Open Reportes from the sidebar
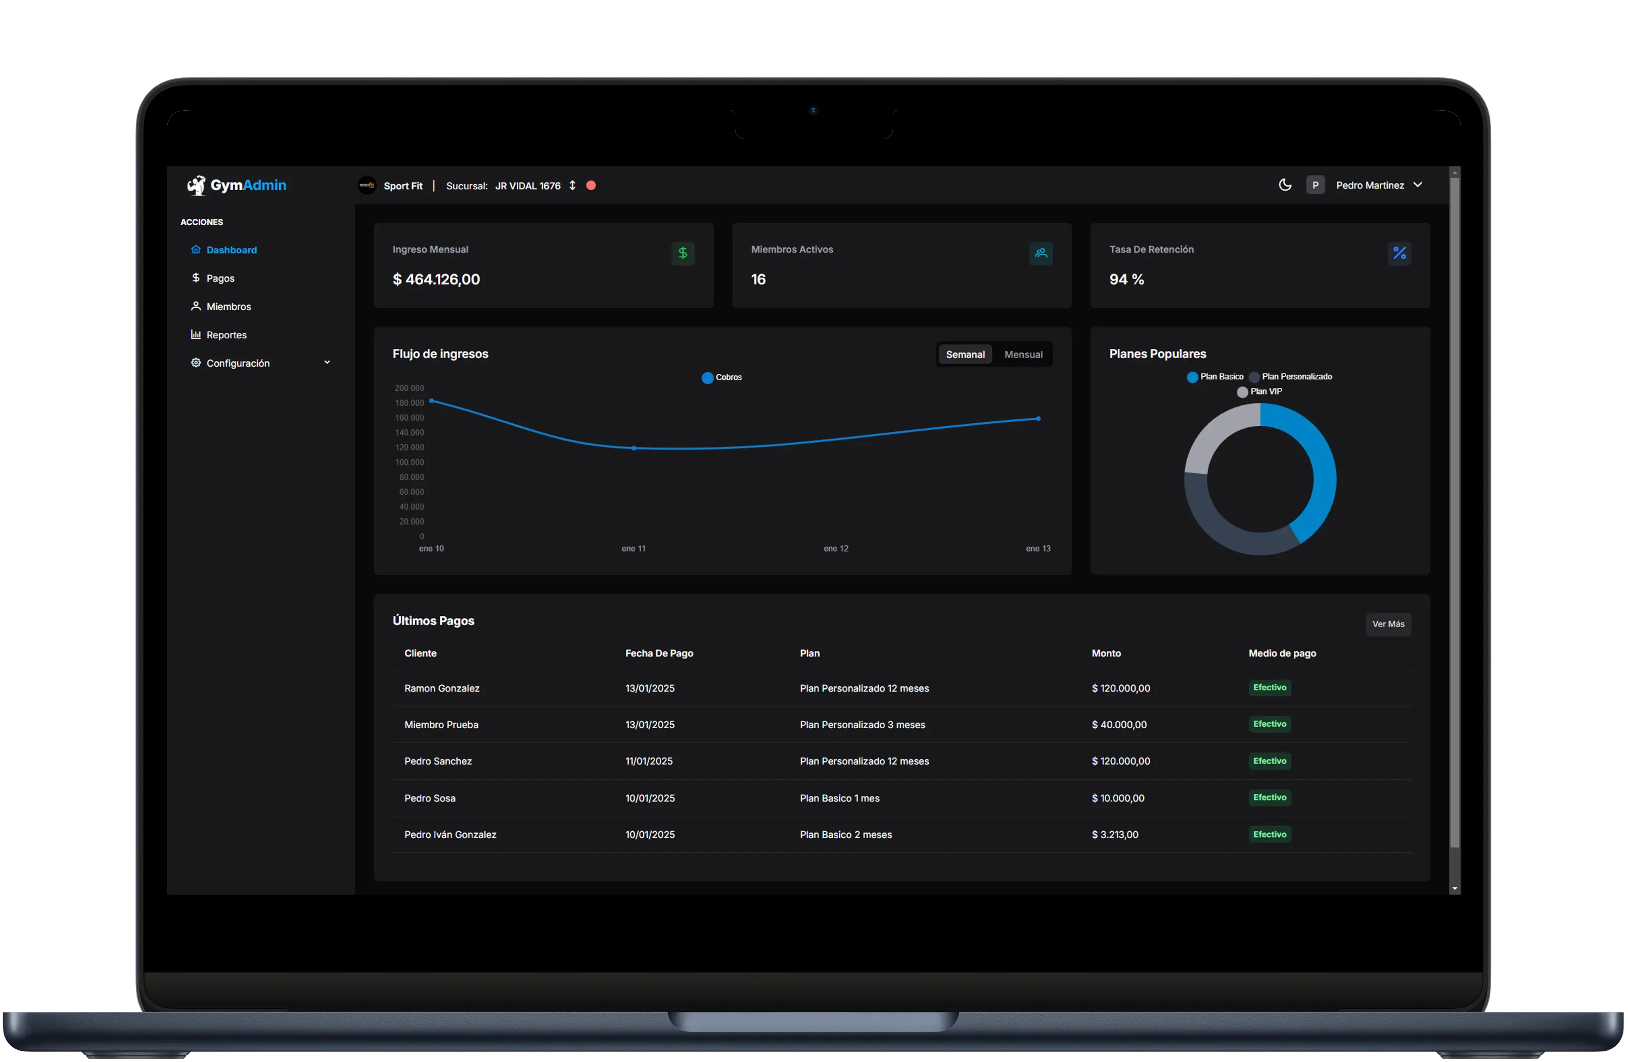Image resolution: width=1628 pixels, height=1062 pixels. (227, 335)
